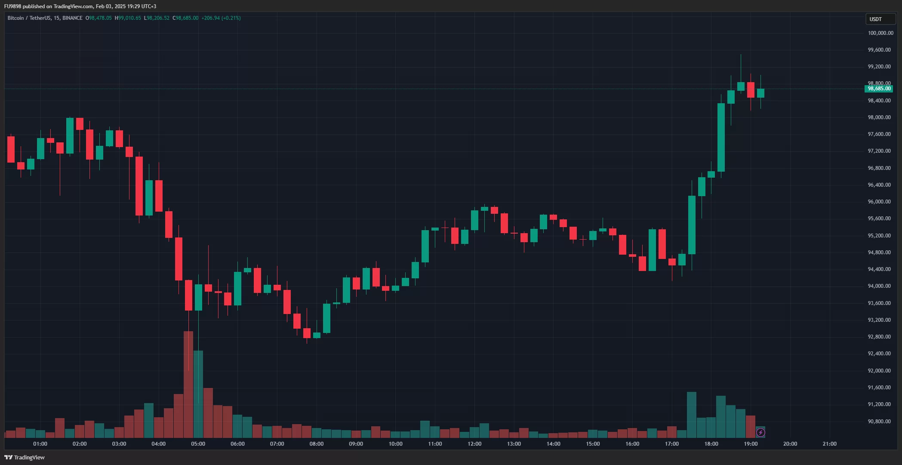Click the close price value C98,685.00
902x465 pixels.
(185, 18)
